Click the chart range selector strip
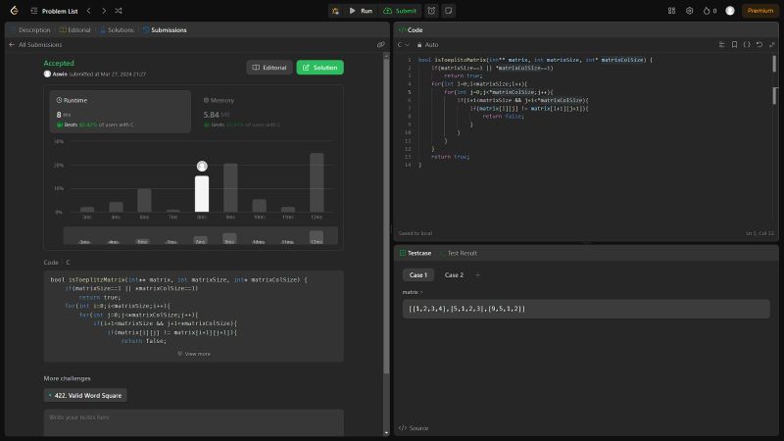This screenshot has width=784, height=441. [x=201, y=235]
